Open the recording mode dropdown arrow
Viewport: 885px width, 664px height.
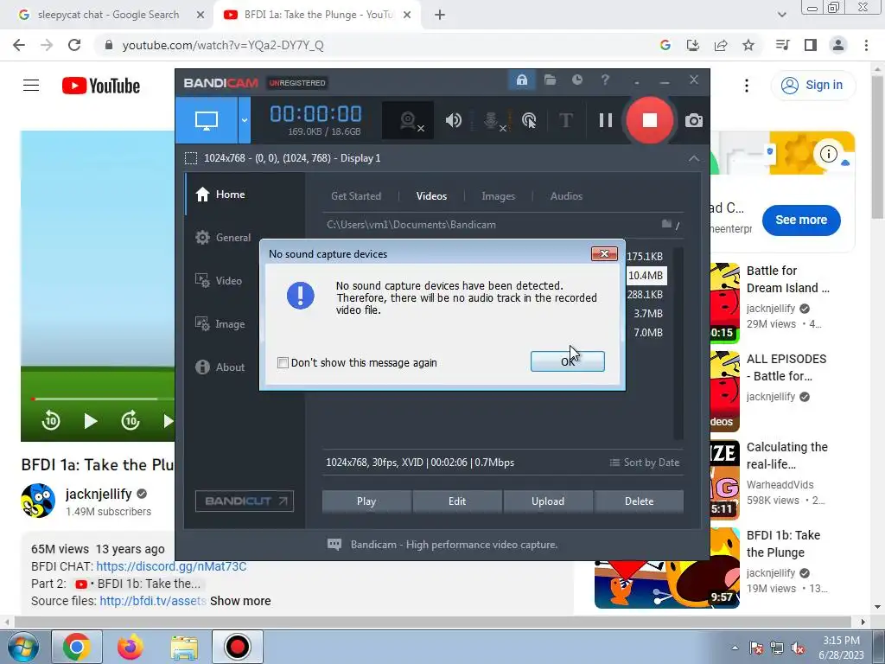pyautogui.click(x=245, y=119)
